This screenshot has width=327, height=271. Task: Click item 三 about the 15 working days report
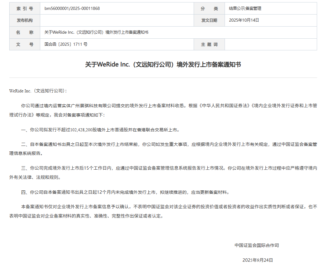pos(163,173)
